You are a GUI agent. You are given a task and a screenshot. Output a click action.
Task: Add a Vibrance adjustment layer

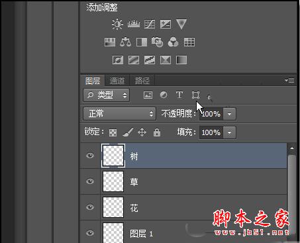click(x=181, y=24)
